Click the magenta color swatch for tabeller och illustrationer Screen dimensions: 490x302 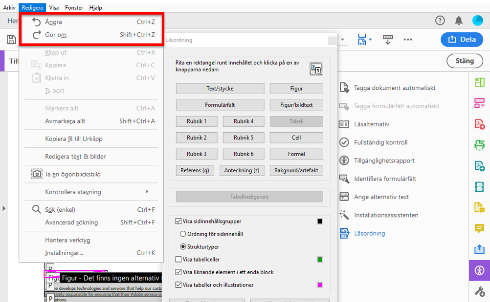point(320,284)
